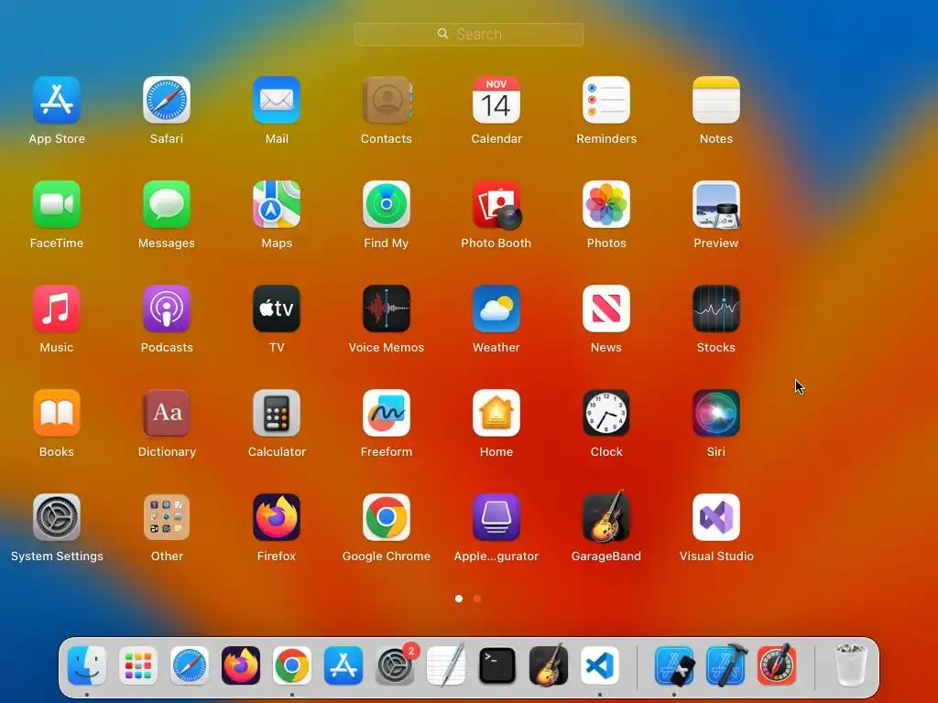The image size is (938, 703).
Task: Open App Store from the Dock
Action: pyautogui.click(x=344, y=665)
